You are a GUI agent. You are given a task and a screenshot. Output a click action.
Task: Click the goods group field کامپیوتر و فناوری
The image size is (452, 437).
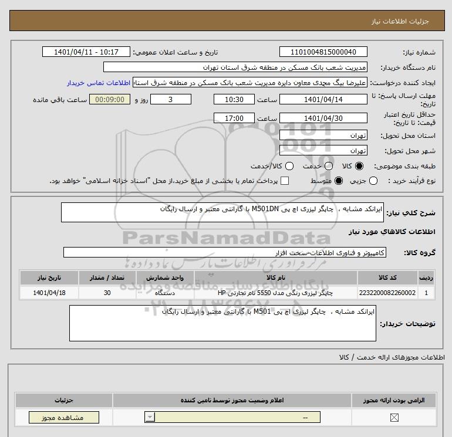click(225, 252)
